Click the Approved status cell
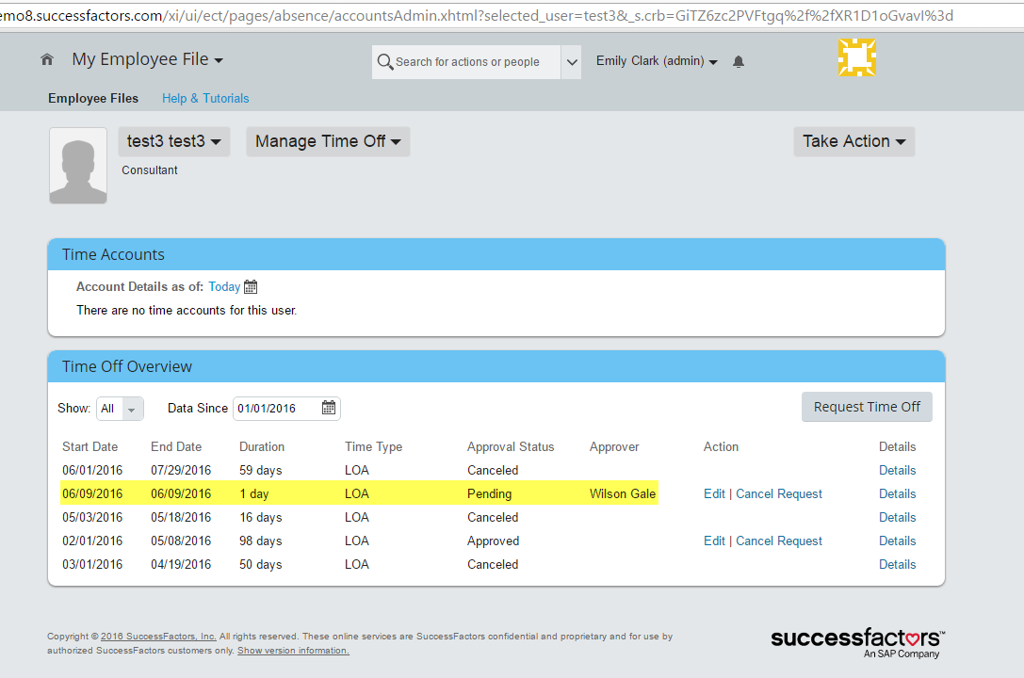The height and width of the screenshot is (678, 1024). 493,541
